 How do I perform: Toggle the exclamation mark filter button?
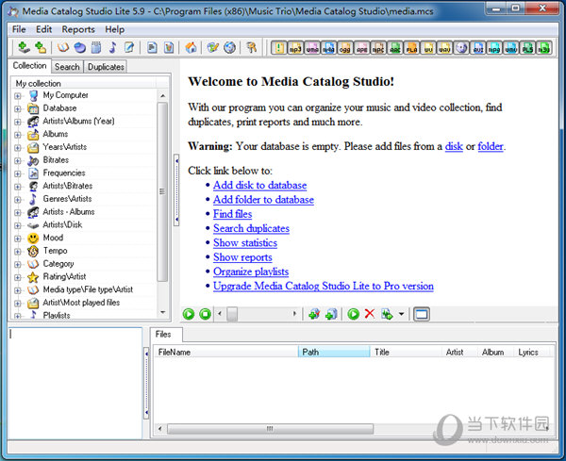[278, 48]
